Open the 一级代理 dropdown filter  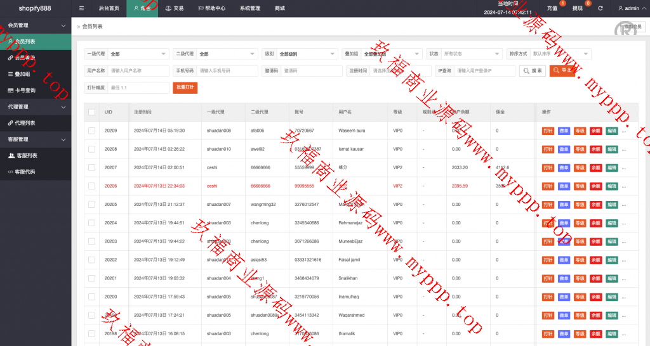138,54
